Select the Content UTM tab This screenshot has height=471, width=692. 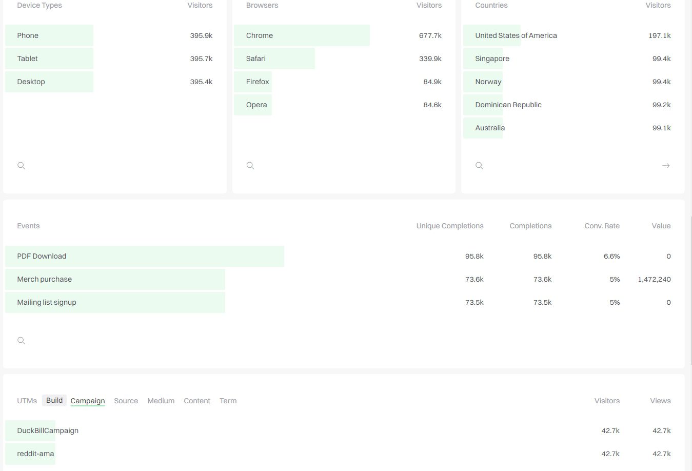pos(197,401)
